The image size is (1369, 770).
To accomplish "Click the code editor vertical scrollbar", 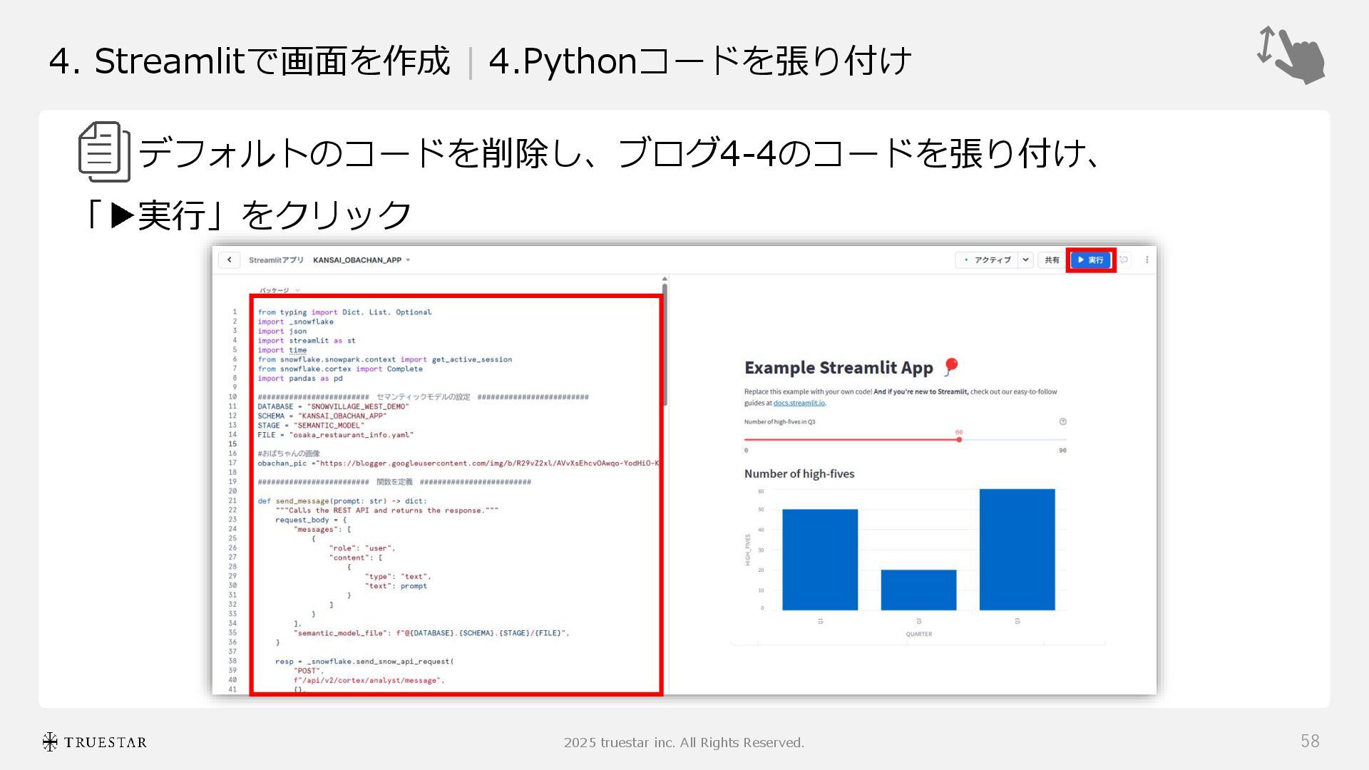I will tap(665, 344).
